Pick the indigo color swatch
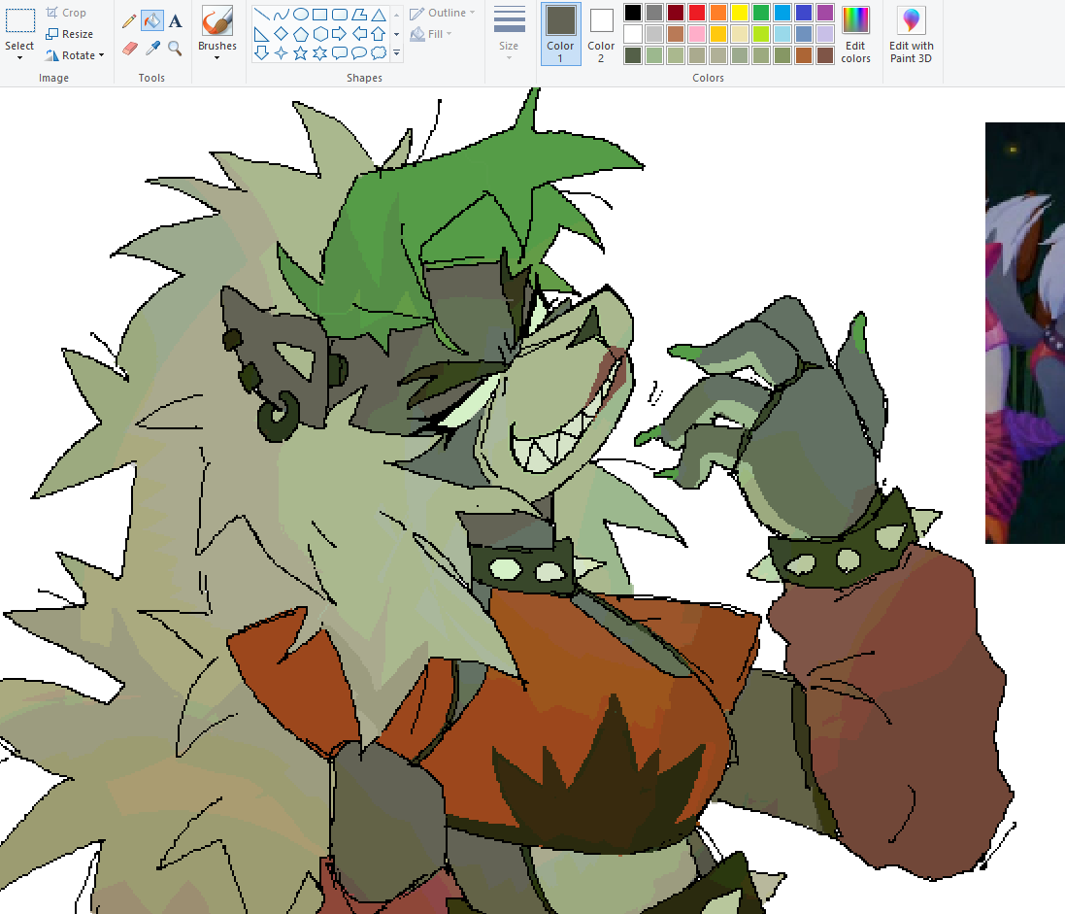The height and width of the screenshot is (914, 1065). point(804,13)
